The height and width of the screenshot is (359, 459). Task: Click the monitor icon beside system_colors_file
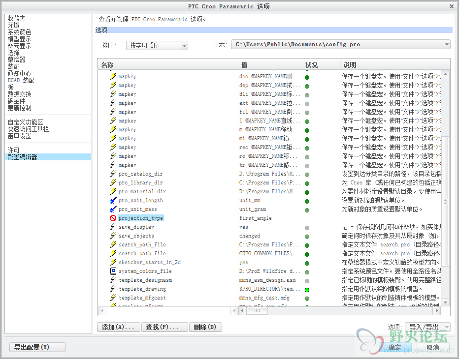coord(113,271)
